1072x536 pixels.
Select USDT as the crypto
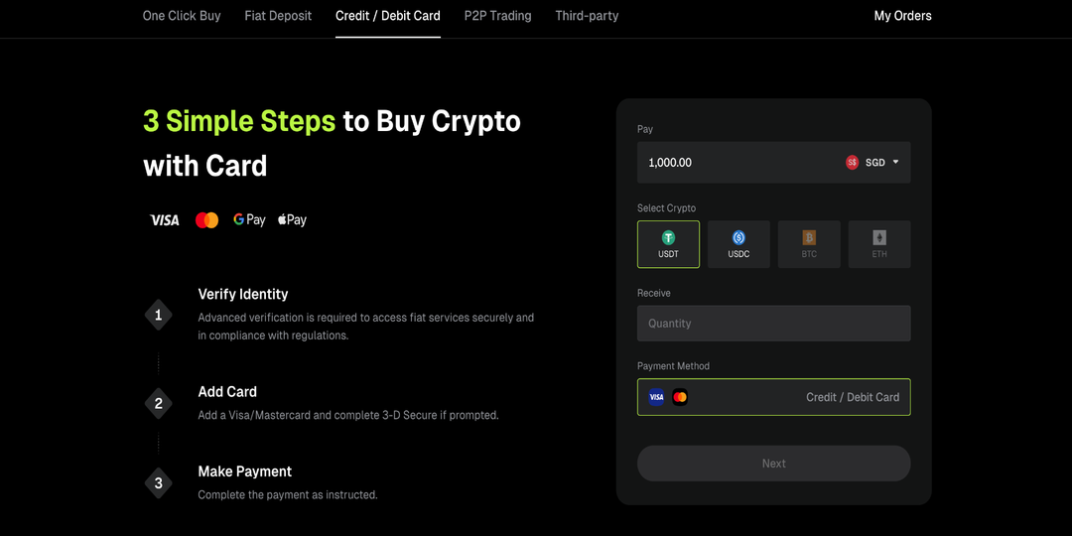(x=668, y=244)
